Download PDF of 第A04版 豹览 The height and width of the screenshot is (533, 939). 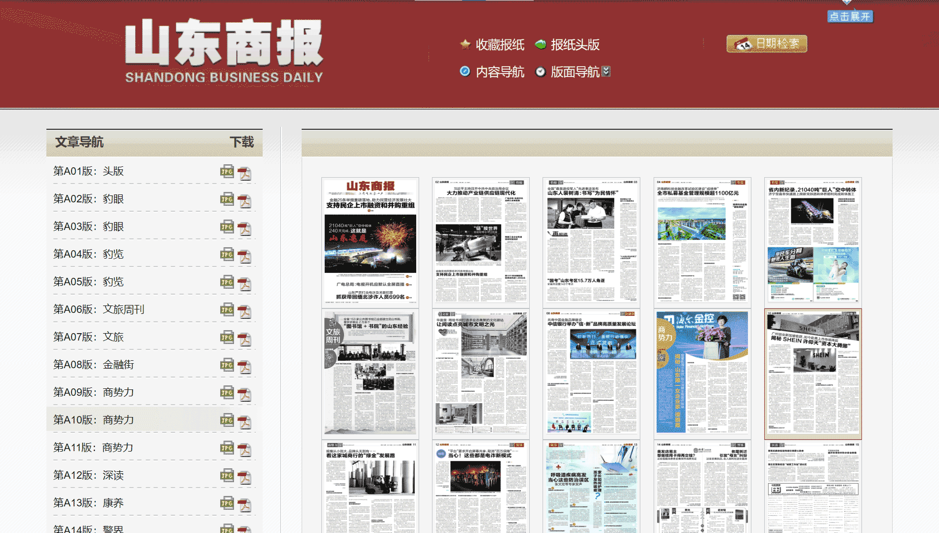click(244, 256)
